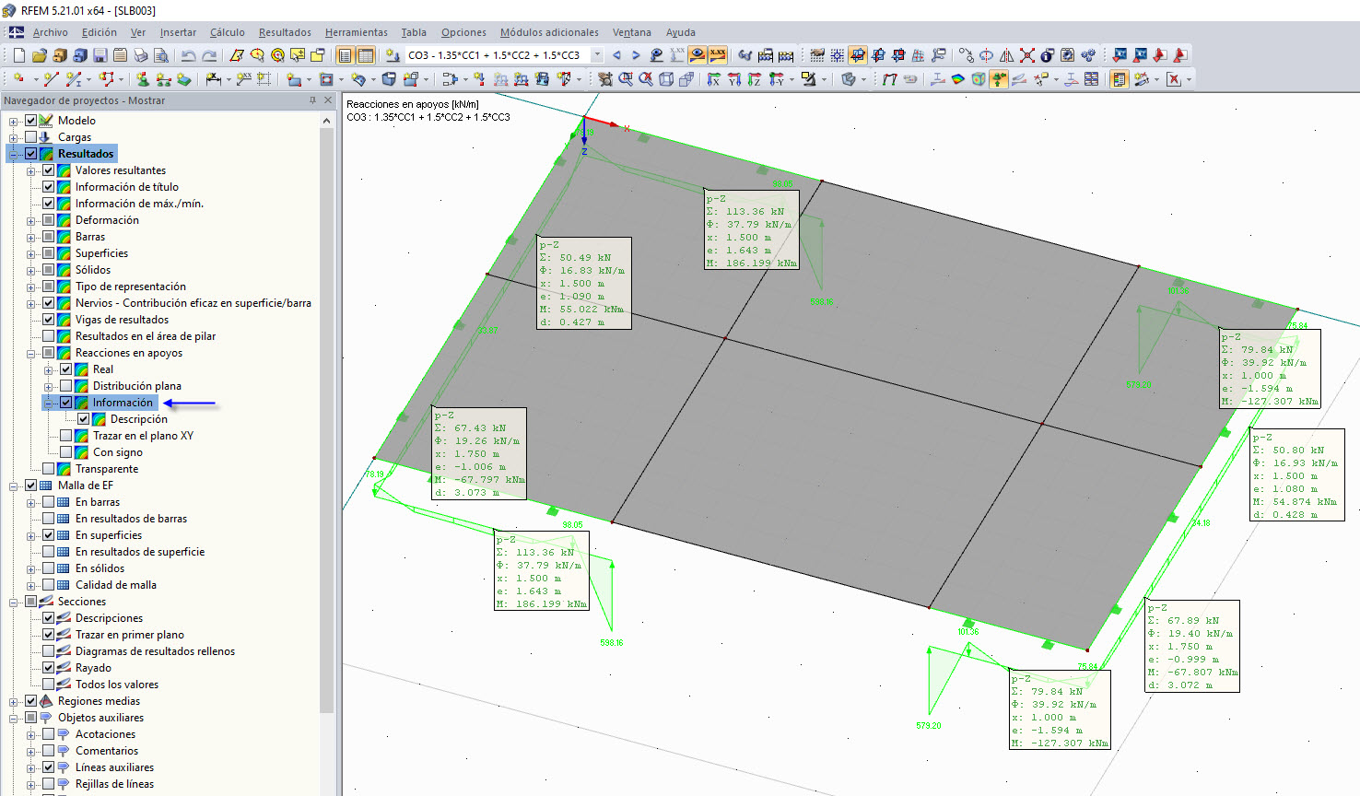Toggle the Project Navigator panel icon

(x=346, y=55)
